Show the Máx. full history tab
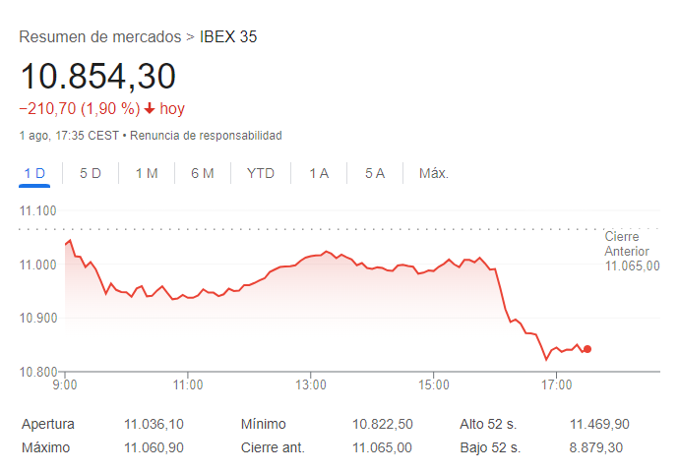 click(434, 173)
